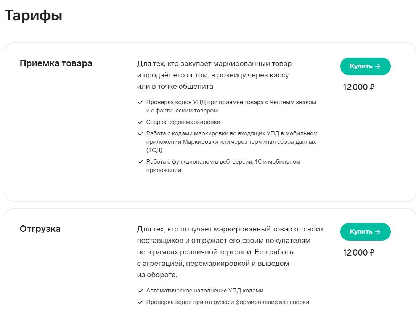This screenshot has width=416, height=315.
Task: Select the "Отгрузка" tariff title
Action: (x=40, y=229)
